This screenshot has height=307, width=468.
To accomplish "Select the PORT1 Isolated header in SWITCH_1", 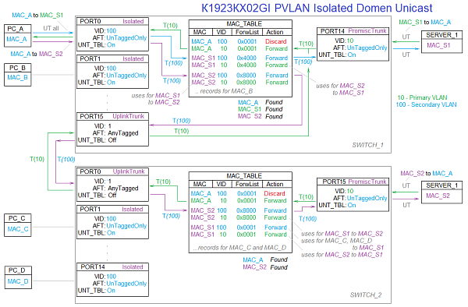I will pyautogui.click(x=112, y=58).
